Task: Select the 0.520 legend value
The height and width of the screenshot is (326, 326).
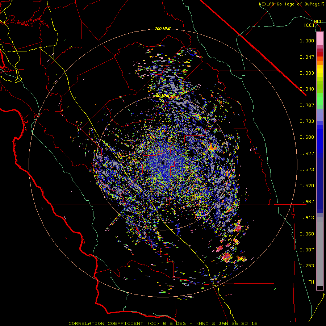Action: pos(307,186)
